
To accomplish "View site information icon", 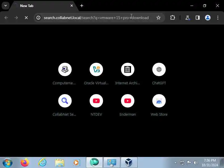I will (38, 18).
